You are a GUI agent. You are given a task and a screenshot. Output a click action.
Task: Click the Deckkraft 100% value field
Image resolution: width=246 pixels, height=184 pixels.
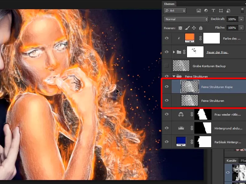[232, 19]
